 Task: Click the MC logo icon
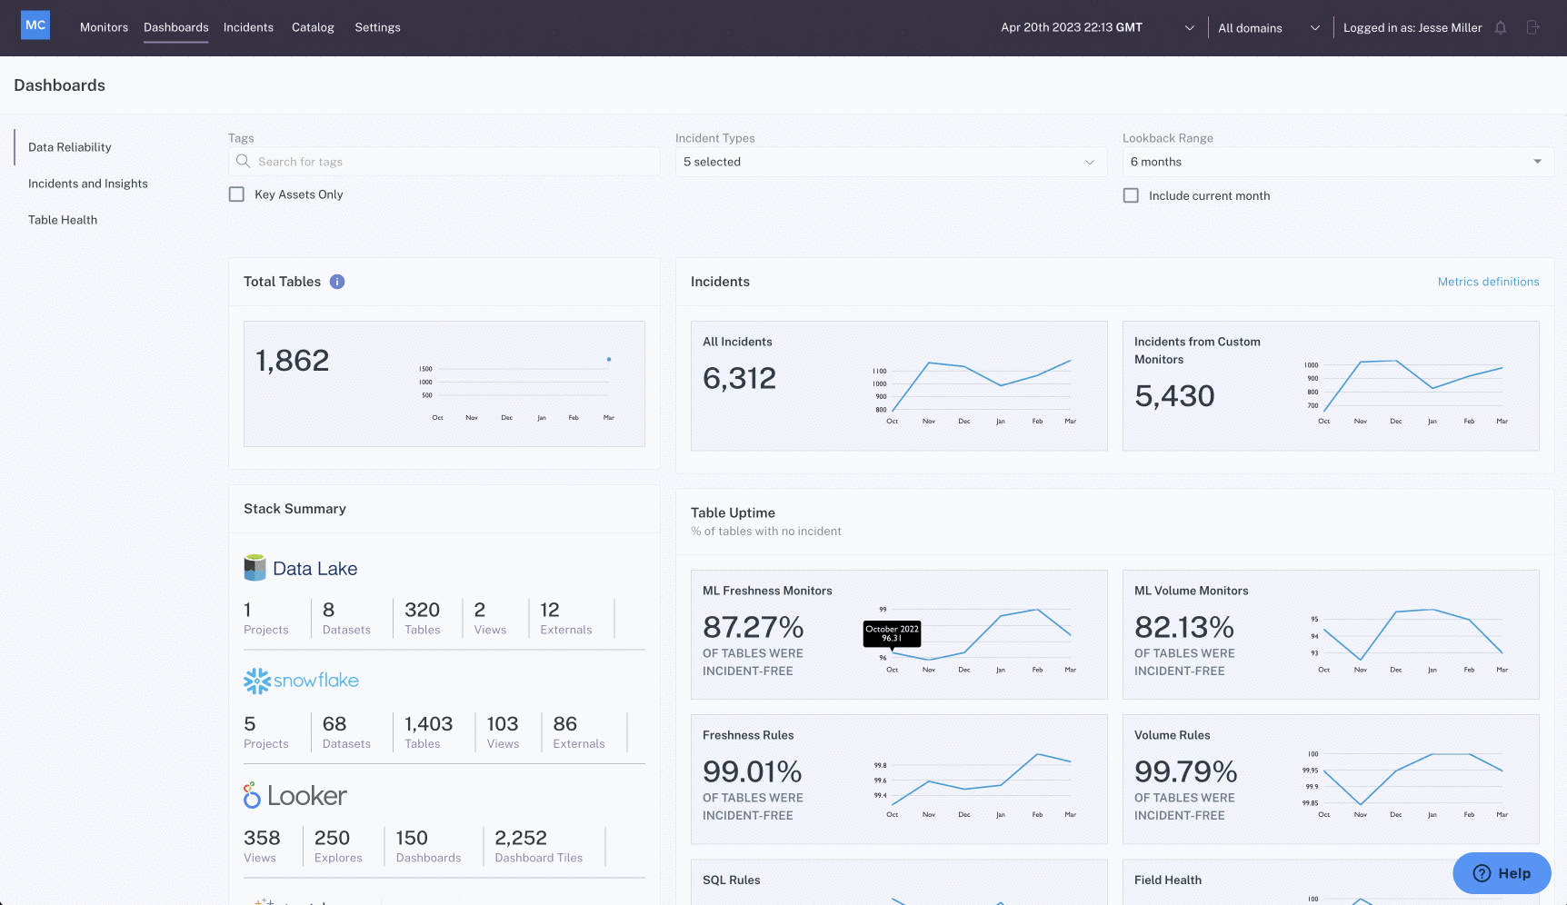tap(35, 25)
